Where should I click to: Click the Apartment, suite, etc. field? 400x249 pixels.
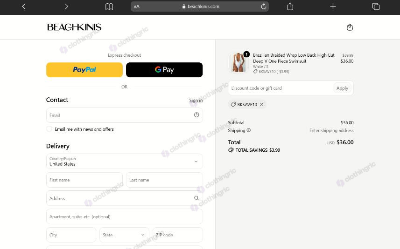click(x=125, y=217)
